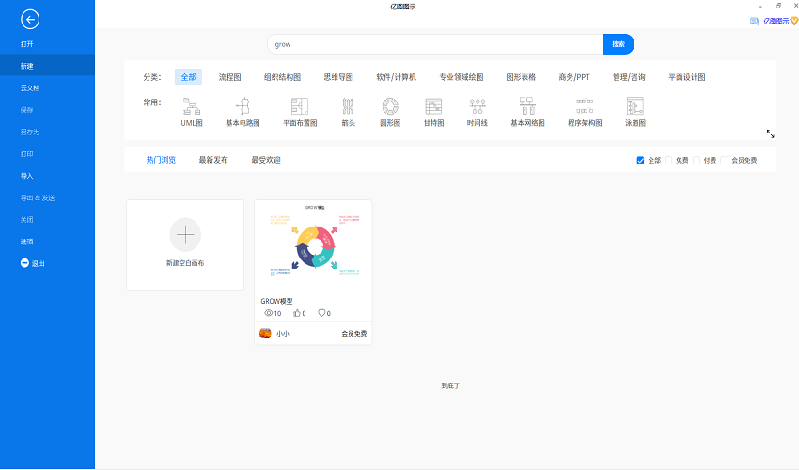Select the 管理/咨询 category

click(629, 77)
